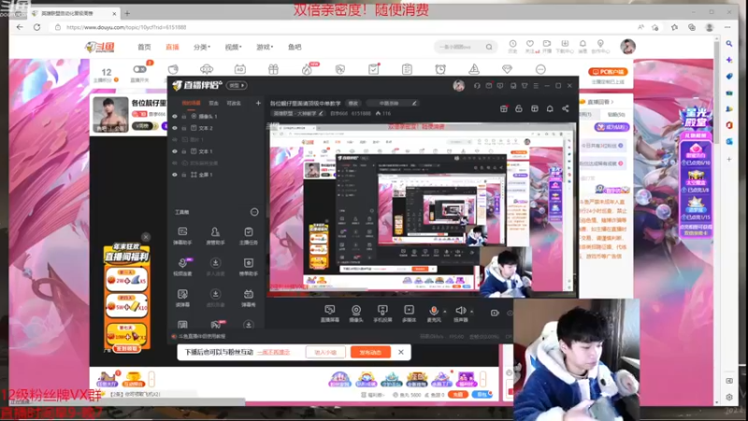Click the PC客户端 orange button
Screen dimensions: 748x421
tap(608, 72)
